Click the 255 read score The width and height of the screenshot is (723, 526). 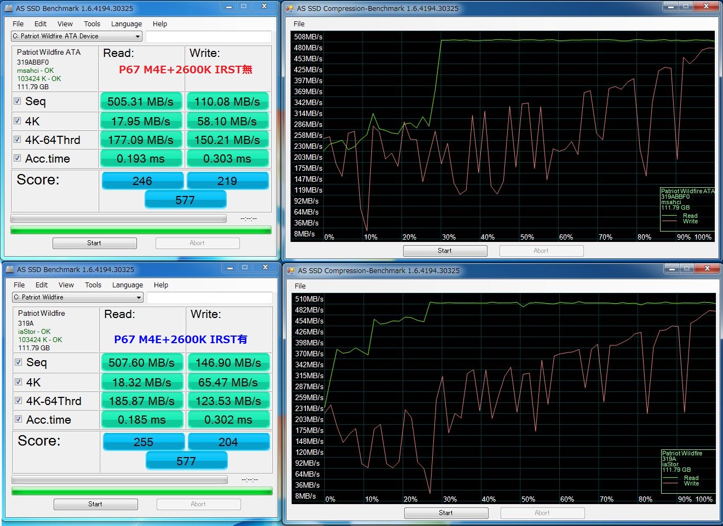click(144, 442)
